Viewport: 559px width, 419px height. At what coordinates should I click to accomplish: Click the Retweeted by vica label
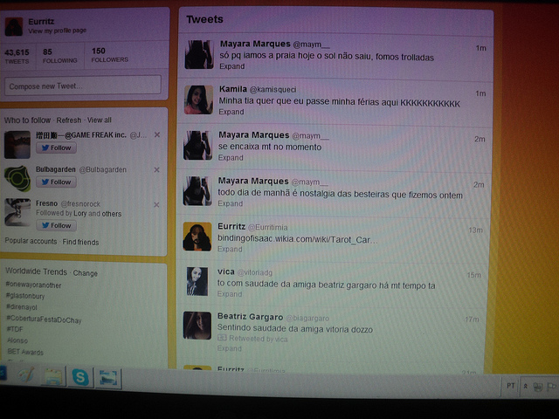coord(259,339)
